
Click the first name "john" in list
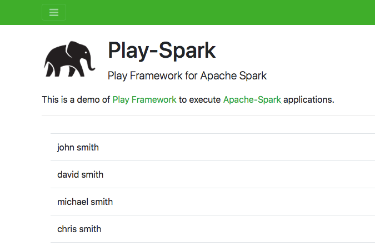coord(65,147)
